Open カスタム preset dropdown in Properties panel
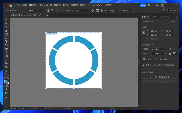182x113 pixels. click(159, 54)
